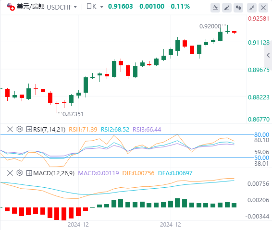The height and width of the screenshot is (230, 272).
Task: Click the USDCHF currency flag icon
Action: [x=11, y=7]
